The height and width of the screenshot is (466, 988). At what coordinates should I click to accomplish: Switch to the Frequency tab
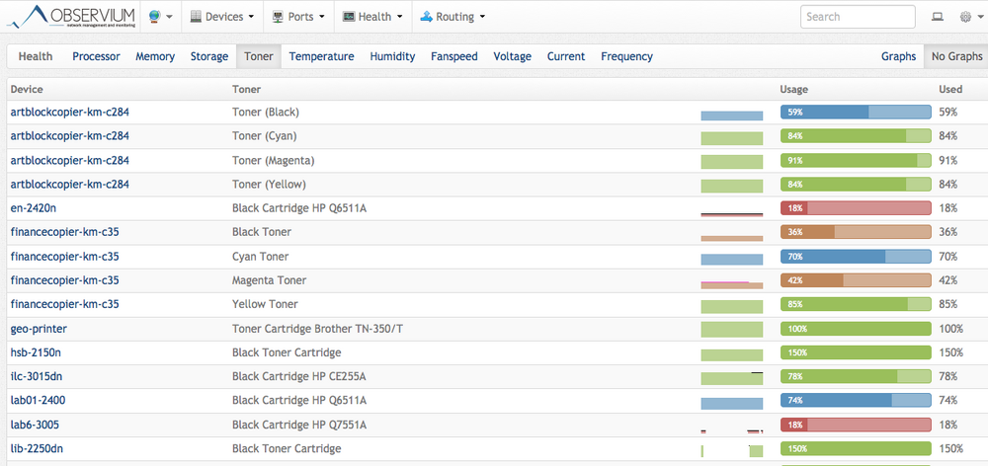click(x=627, y=56)
